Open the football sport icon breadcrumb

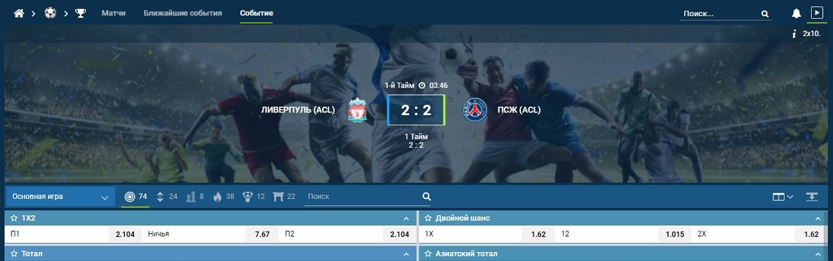point(50,13)
